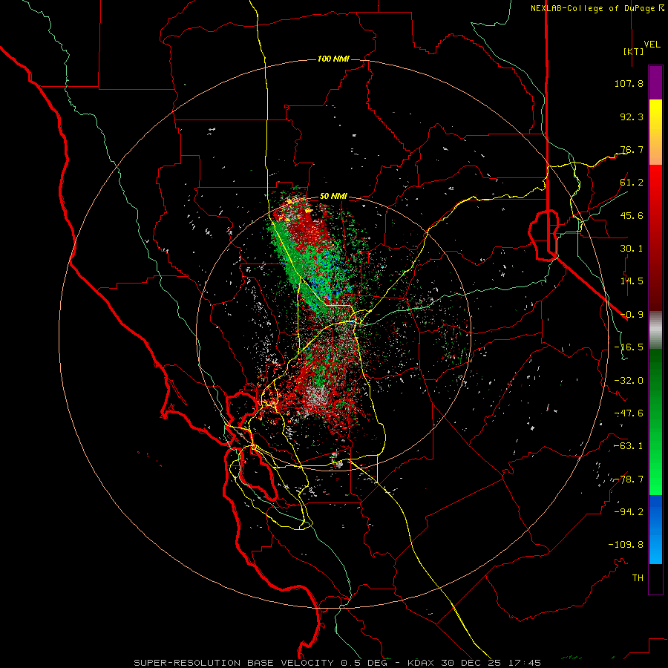Click the 45.6 legend value
Viewport: 668px width, 668px height.
point(632,215)
